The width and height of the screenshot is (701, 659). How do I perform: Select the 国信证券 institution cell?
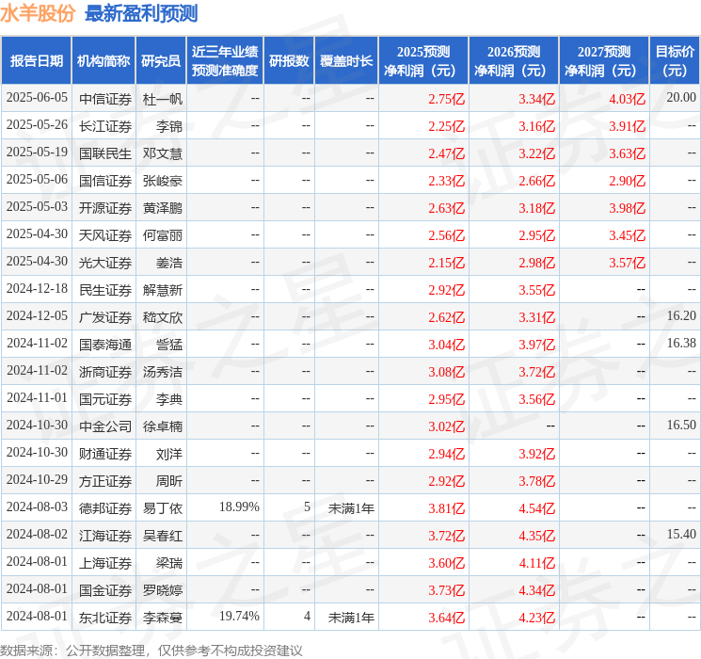click(x=105, y=181)
